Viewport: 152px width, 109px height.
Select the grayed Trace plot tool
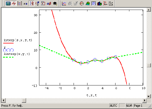[x=76, y=4]
